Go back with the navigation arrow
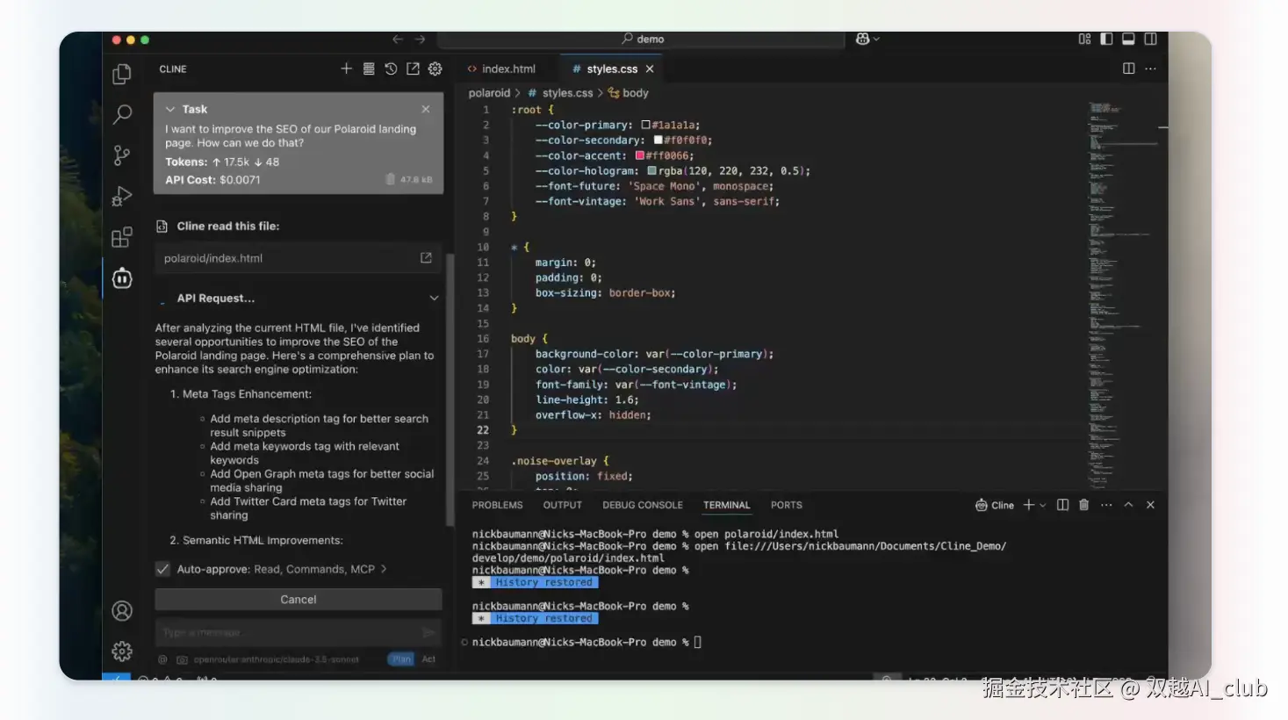This screenshot has height=720, width=1288. pyautogui.click(x=398, y=40)
